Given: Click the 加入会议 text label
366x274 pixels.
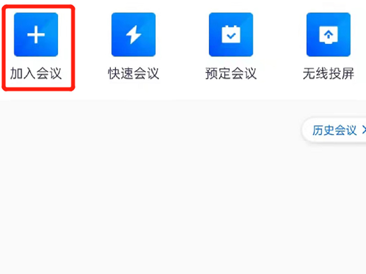Looking at the screenshot, I should point(36,74).
